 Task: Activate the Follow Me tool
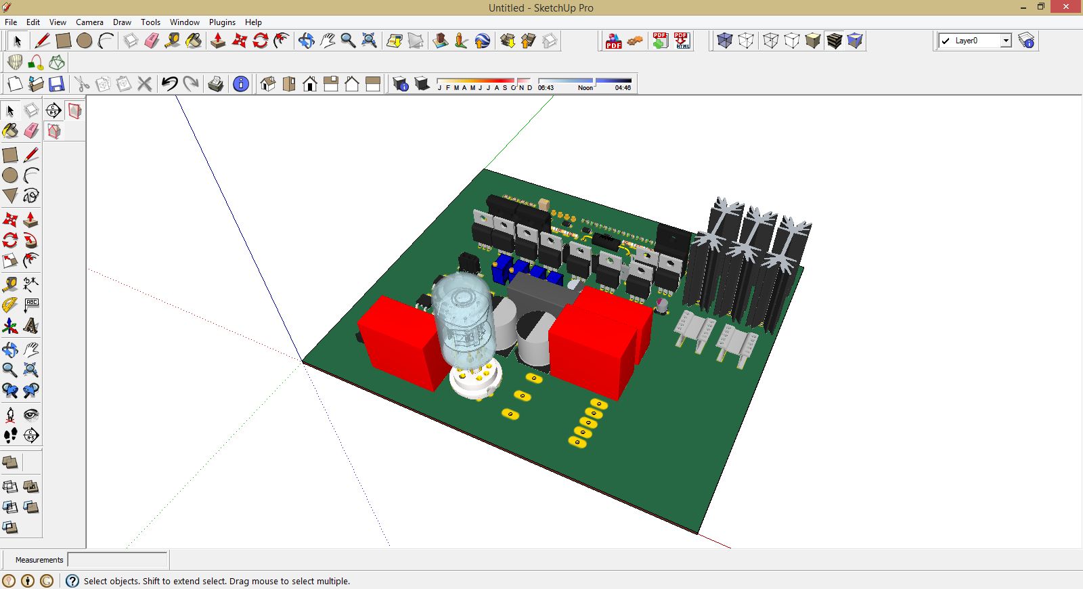click(31, 240)
